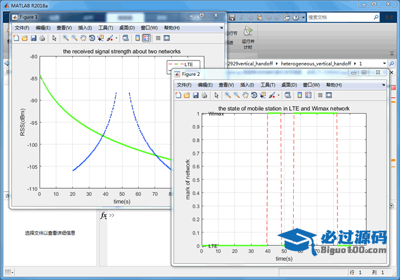The height and width of the screenshot is (280, 400).
Task: Click Paste icon in MATLAB quick access toolbar
Action: [x=260, y=17]
